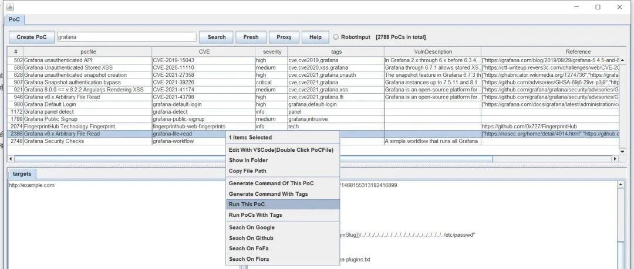Click cell CVE-2019-15043
The image size is (634, 269).
204,60
